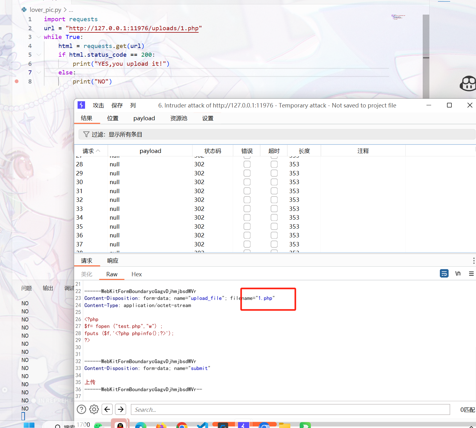This screenshot has height=428, width=476.
Task: Open request viewer hamburger options menu
Action: [x=471, y=273]
